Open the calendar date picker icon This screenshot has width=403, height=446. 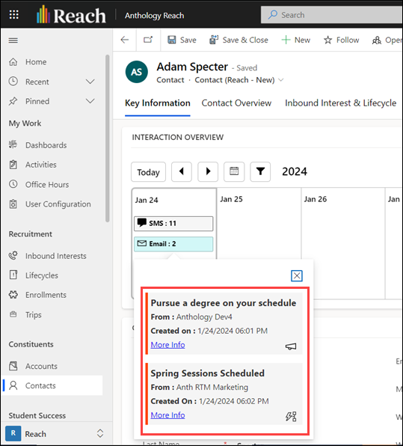tap(234, 172)
